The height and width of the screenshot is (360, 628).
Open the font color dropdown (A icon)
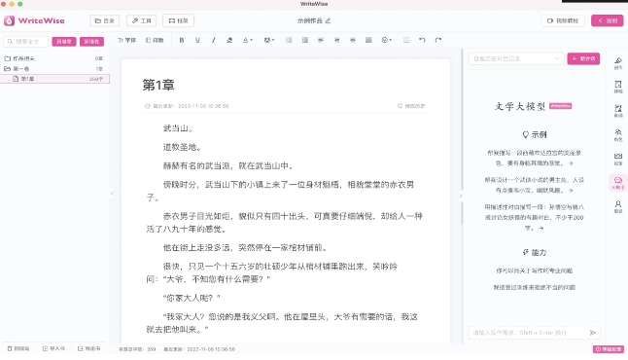pyautogui.click(x=248, y=40)
